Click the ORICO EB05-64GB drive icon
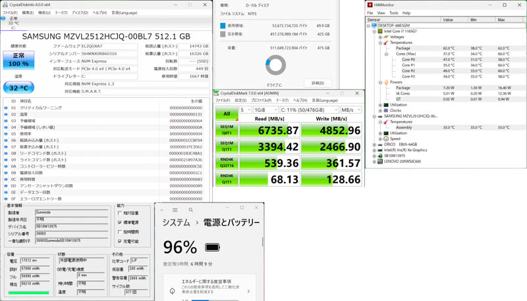Image resolution: width=527 pixels, height=301 pixels. click(380, 145)
